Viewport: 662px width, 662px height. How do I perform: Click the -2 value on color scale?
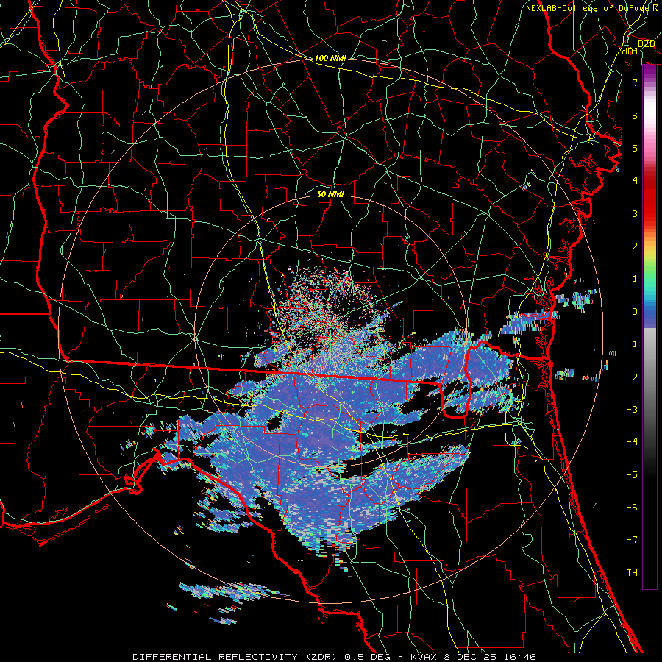632,377
